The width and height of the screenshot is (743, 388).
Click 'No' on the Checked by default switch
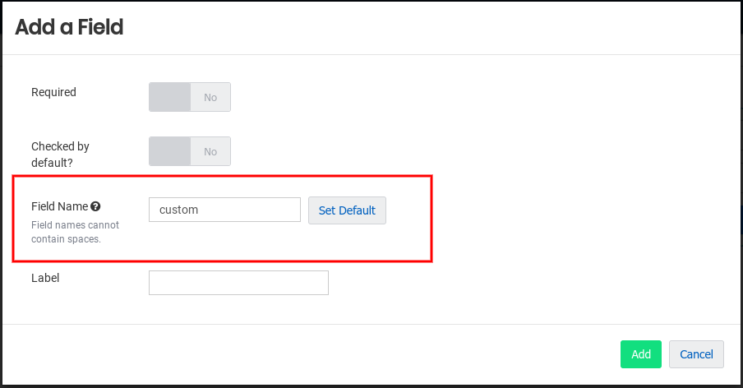[210, 151]
